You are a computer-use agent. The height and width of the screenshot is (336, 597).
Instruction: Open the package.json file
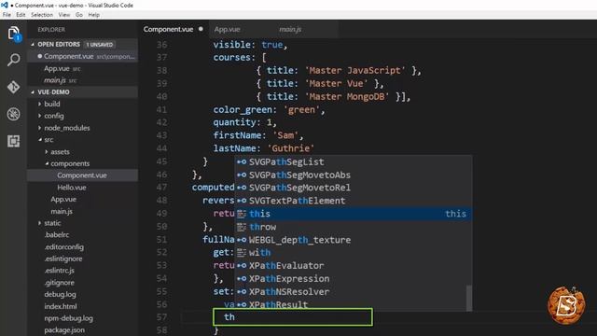click(64, 329)
